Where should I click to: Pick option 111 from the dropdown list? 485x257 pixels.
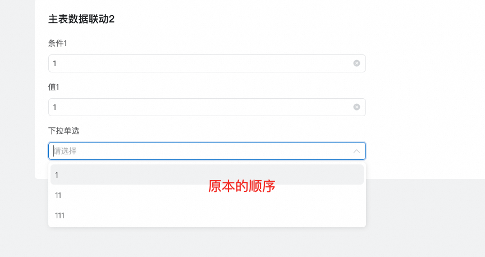(60, 215)
